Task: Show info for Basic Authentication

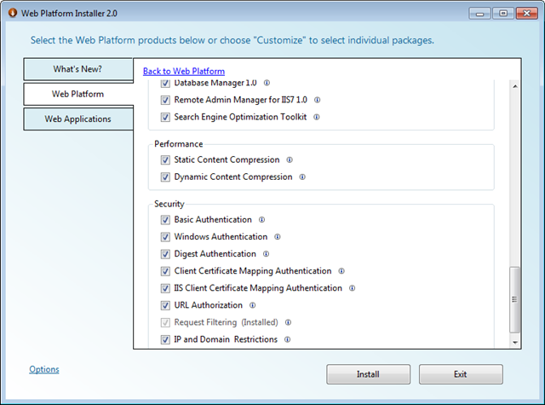Action: [x=261, y=219]
